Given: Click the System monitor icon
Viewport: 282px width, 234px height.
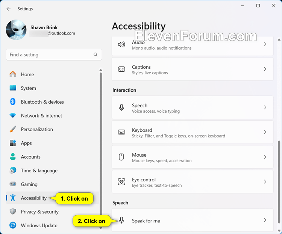Looking at the screenshot, I should [x=13, y=88].
